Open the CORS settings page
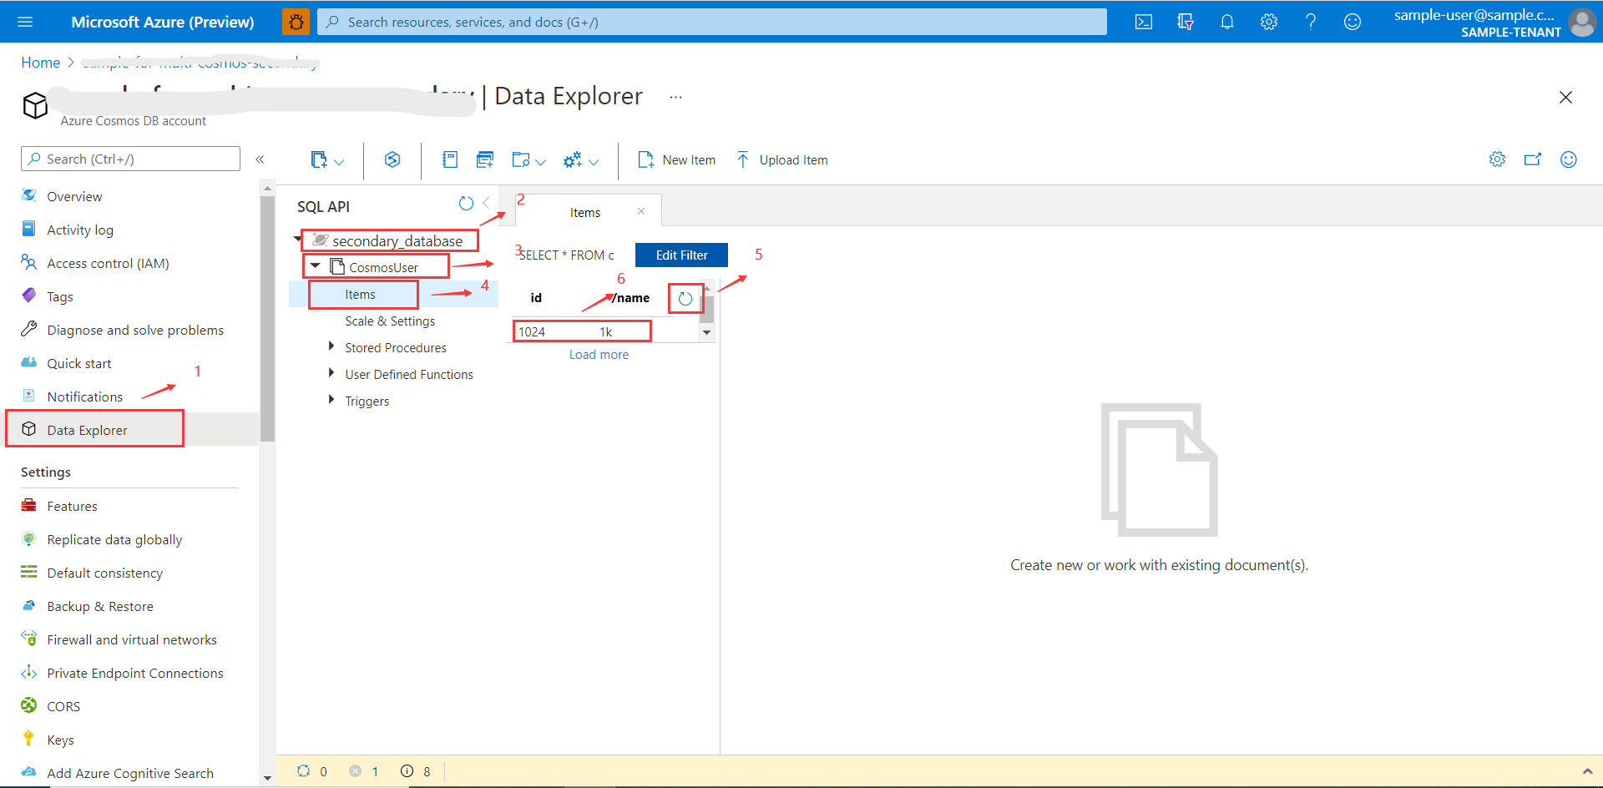The height and width of the screenshot is (788, 1603). tap(63, 706)
